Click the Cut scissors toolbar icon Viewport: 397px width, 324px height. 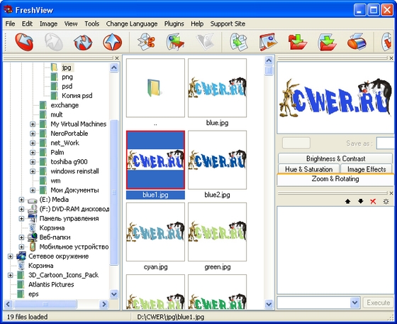click(146, 42)
